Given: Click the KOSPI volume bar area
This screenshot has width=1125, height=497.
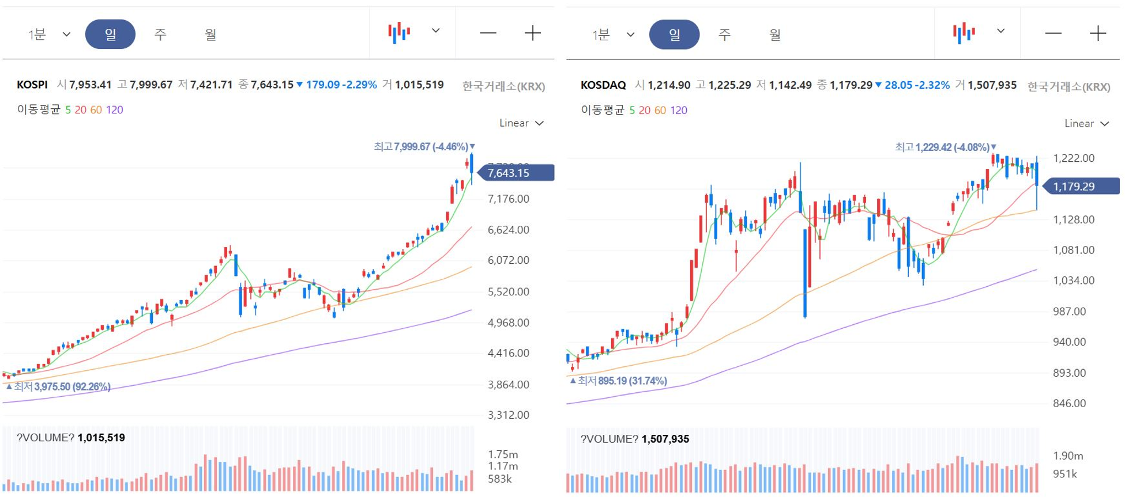Looking at the screenshot, I should click(x=238, y=459).
